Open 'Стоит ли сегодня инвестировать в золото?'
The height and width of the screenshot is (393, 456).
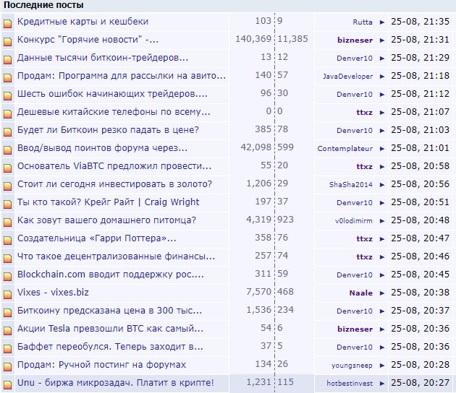point(114,184)
